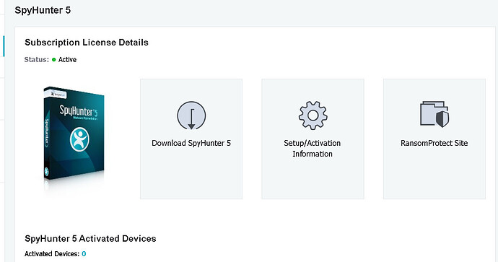Click the circular download arrow icon
The image size is (498, 262).
point(191,115)
